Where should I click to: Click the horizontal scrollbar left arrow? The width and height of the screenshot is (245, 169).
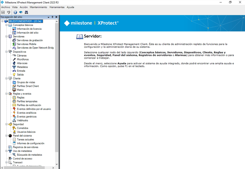2,168
